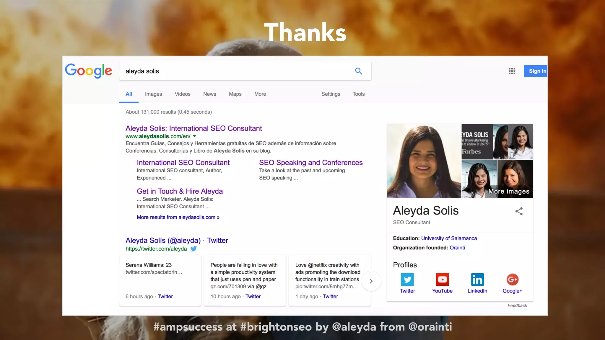Open the Google apps grid icon
The height and width of the screenshot is (340, 605).
click(x=512, y=71)
